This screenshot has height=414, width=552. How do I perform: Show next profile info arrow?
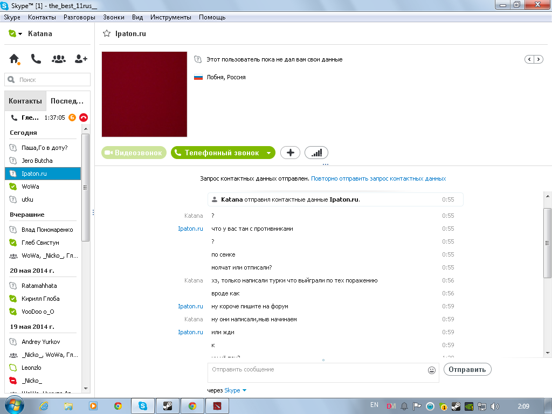[x=539, y=59]
